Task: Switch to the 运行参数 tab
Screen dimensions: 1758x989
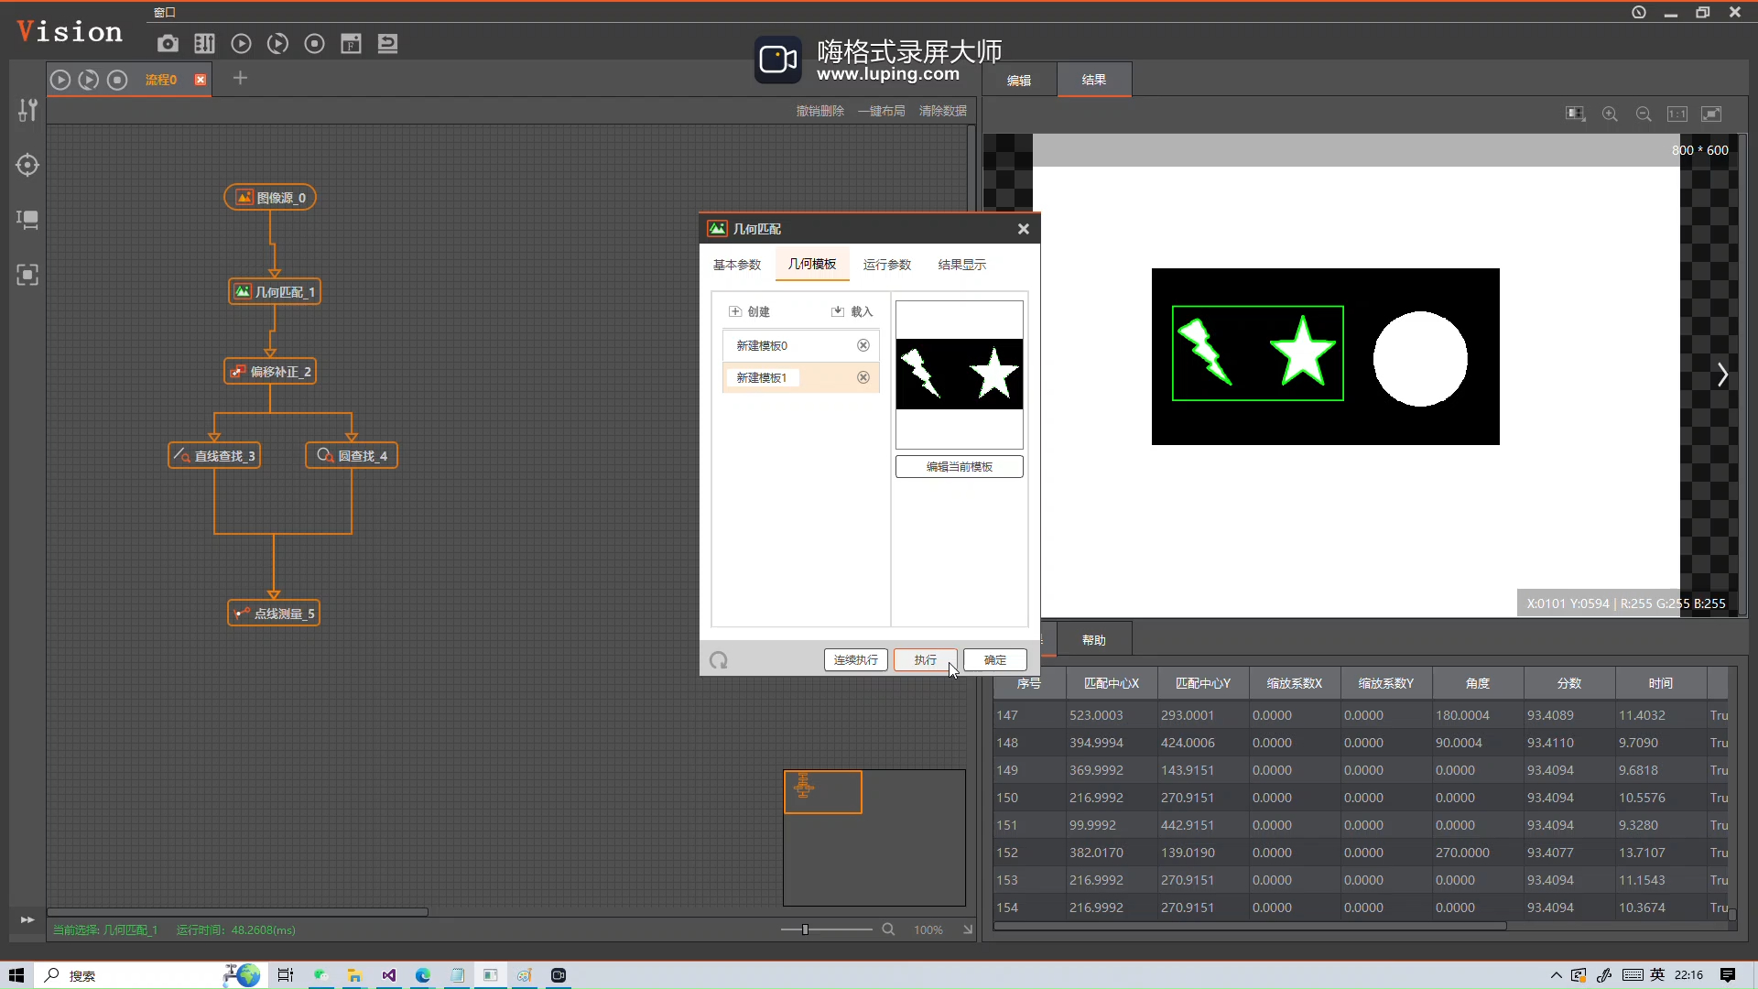Action: coord(886,264)
